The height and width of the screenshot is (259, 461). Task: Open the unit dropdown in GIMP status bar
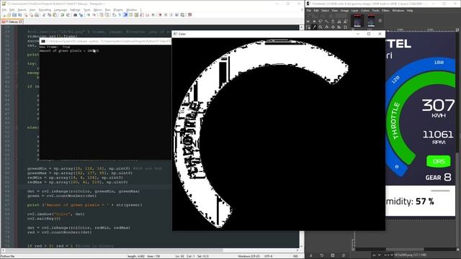[x=376, y=255]
